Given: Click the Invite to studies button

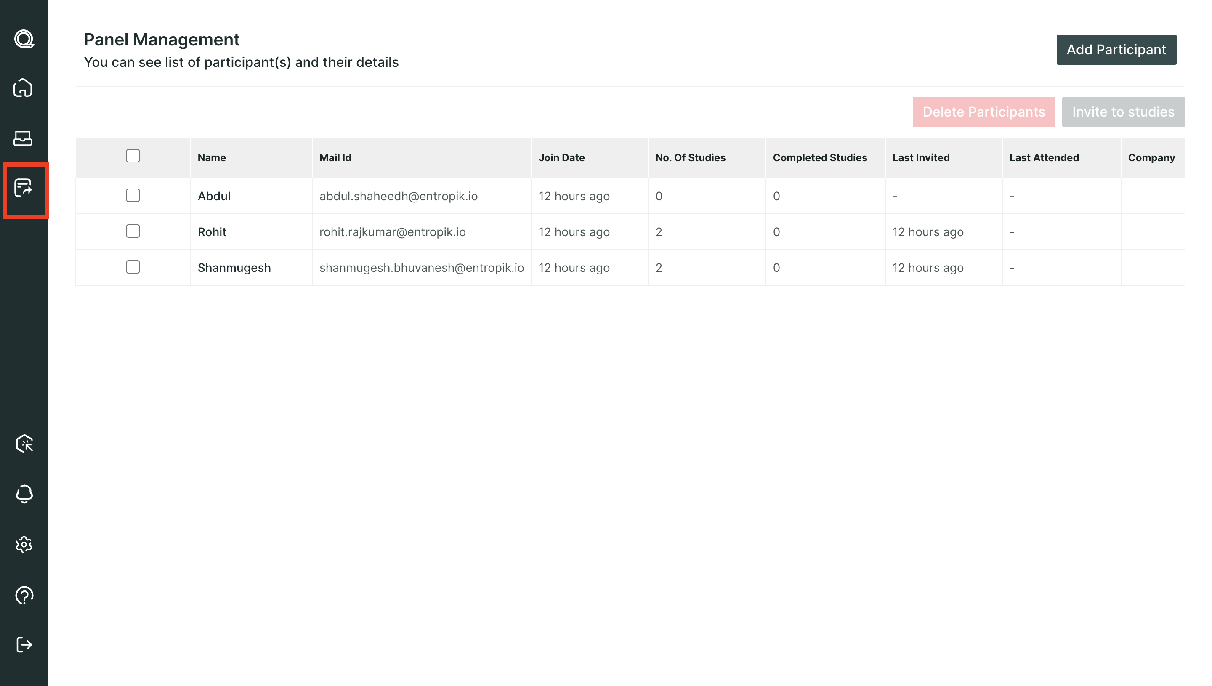Looking at the screenshot, I should coord(1123,112).
